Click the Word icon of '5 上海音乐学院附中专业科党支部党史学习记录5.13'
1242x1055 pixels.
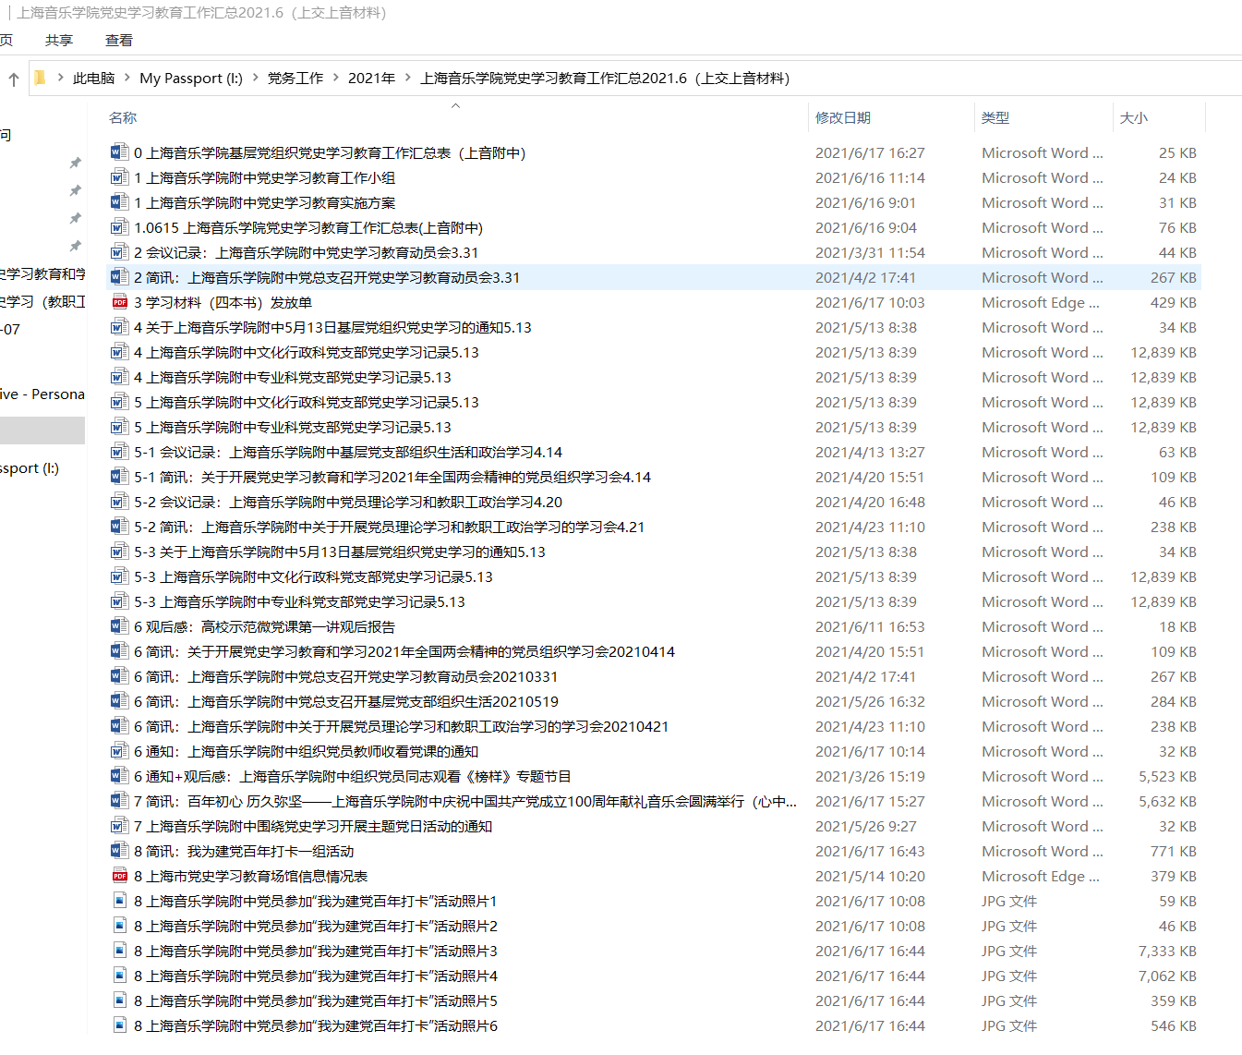pos(119,427)
